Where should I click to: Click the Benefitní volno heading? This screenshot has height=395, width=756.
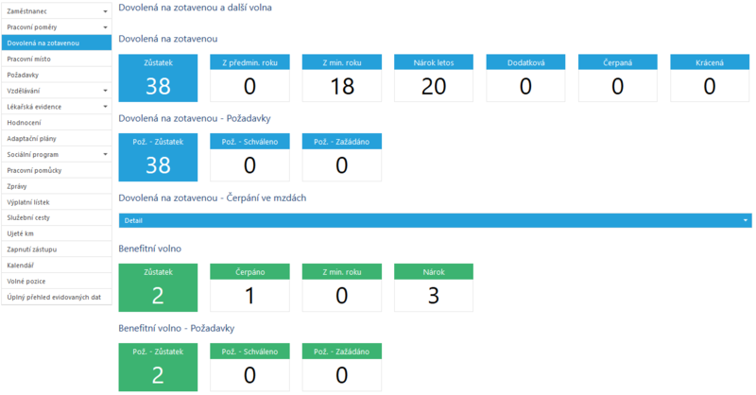tap(150, 249)
